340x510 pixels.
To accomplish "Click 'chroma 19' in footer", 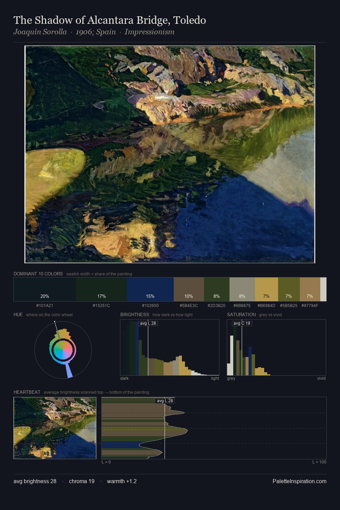I will (82, 481).
